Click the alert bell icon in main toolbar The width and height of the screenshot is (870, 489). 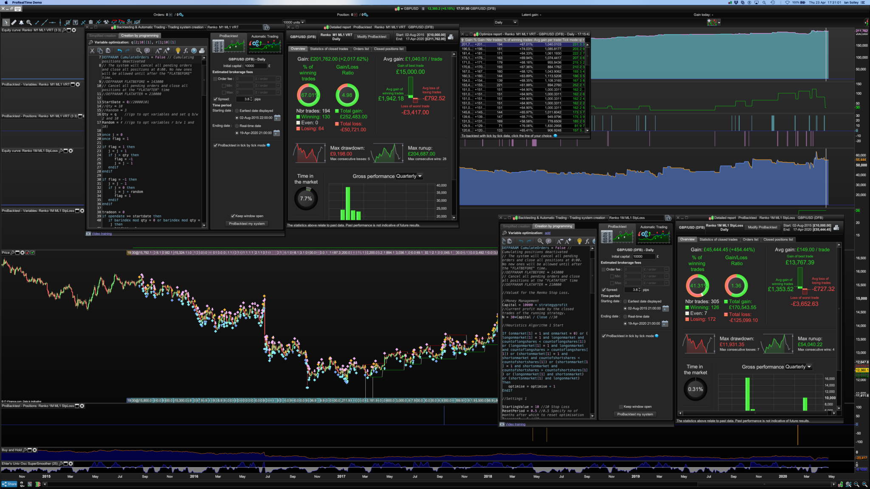[21, 22]
